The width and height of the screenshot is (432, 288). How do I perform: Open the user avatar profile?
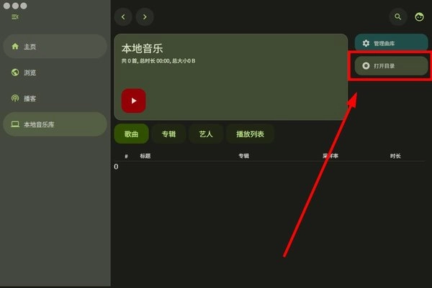tap(419, 17)
